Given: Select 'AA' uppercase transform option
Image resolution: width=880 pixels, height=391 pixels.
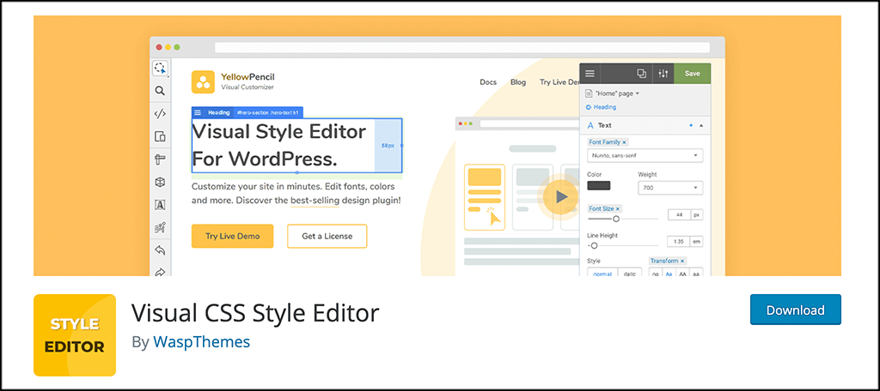Looking at the screenshot, I should (682, 274).
